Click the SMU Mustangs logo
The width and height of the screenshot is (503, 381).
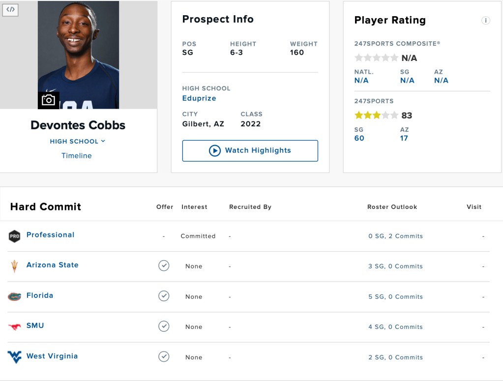point(15,326)
